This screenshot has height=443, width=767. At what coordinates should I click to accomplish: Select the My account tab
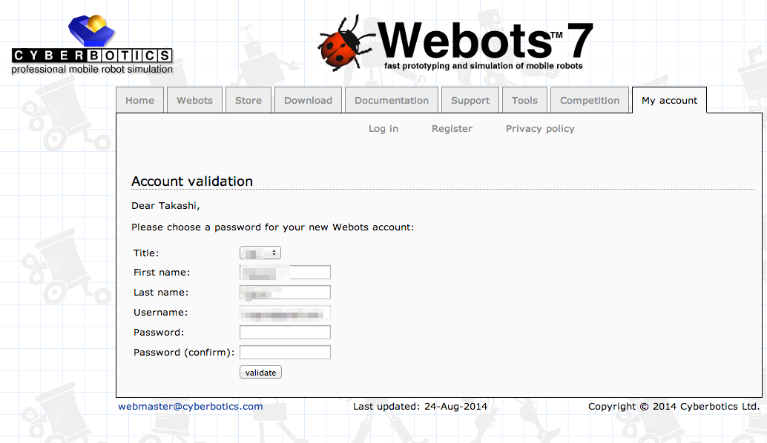pyautogui.click(x=669, y=100)
